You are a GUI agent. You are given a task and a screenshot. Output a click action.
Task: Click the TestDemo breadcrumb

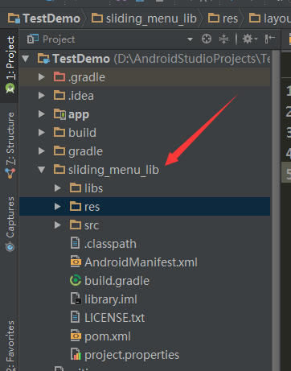coord(44,19)
